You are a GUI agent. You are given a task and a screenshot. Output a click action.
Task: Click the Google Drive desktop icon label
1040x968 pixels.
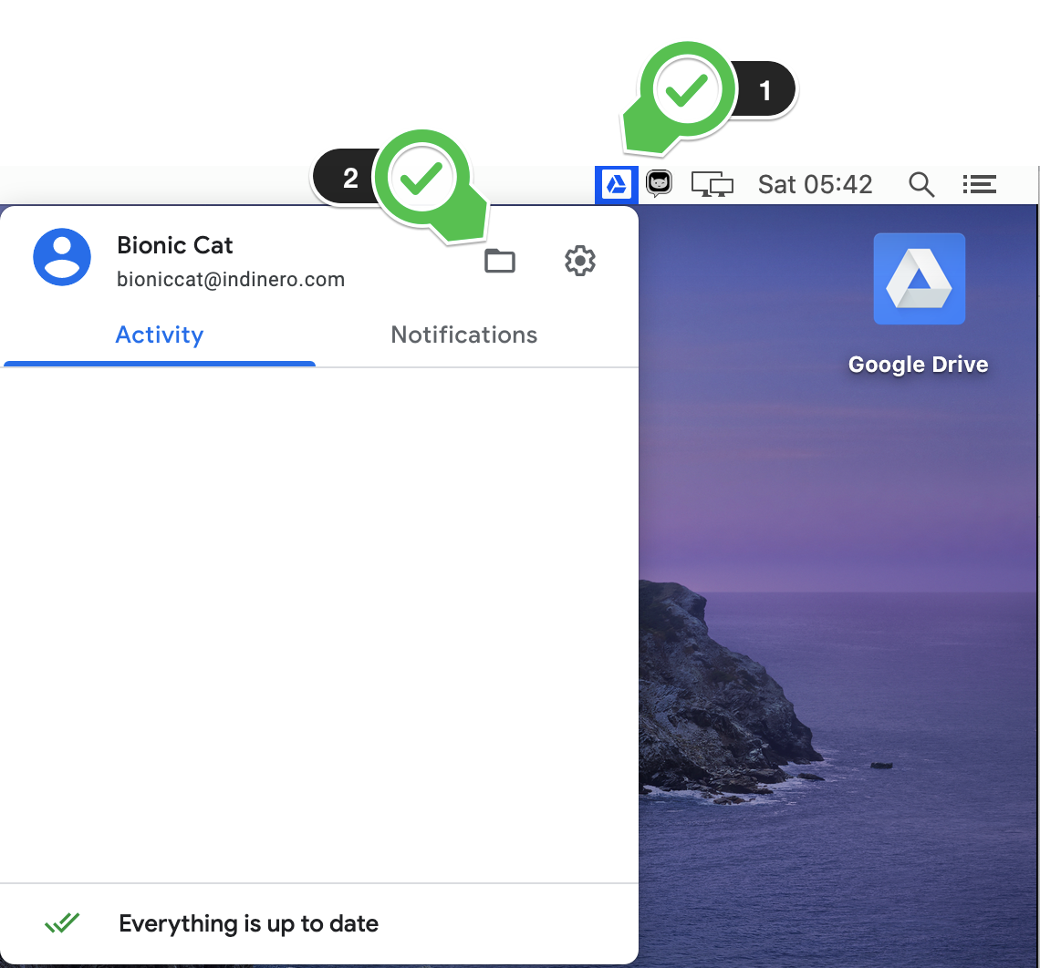tap(918, 365)
